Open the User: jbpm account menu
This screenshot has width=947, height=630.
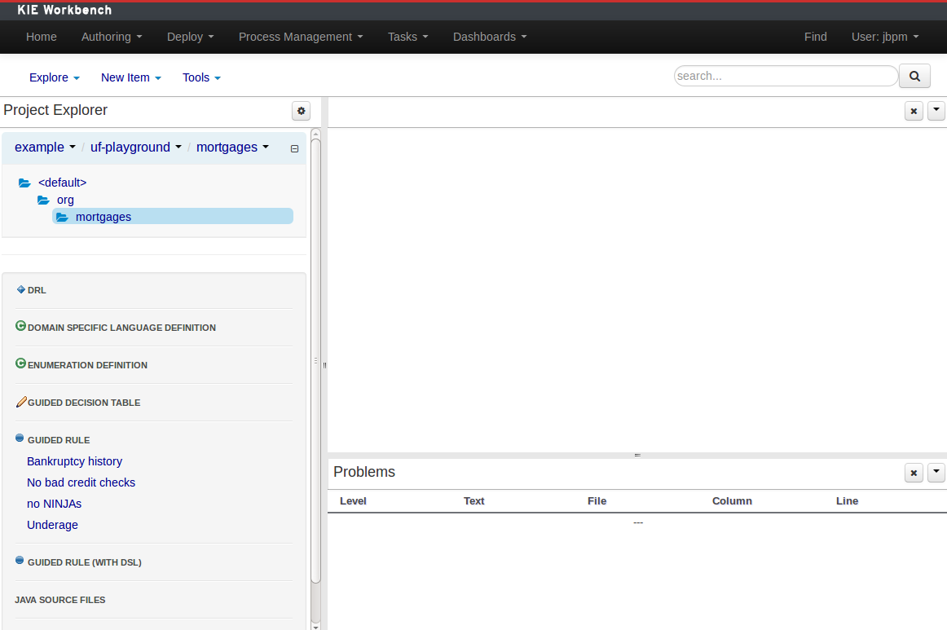885,37
